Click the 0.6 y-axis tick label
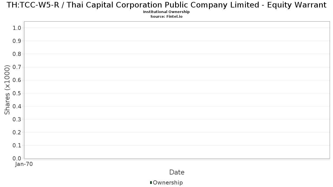 (17, 80)
